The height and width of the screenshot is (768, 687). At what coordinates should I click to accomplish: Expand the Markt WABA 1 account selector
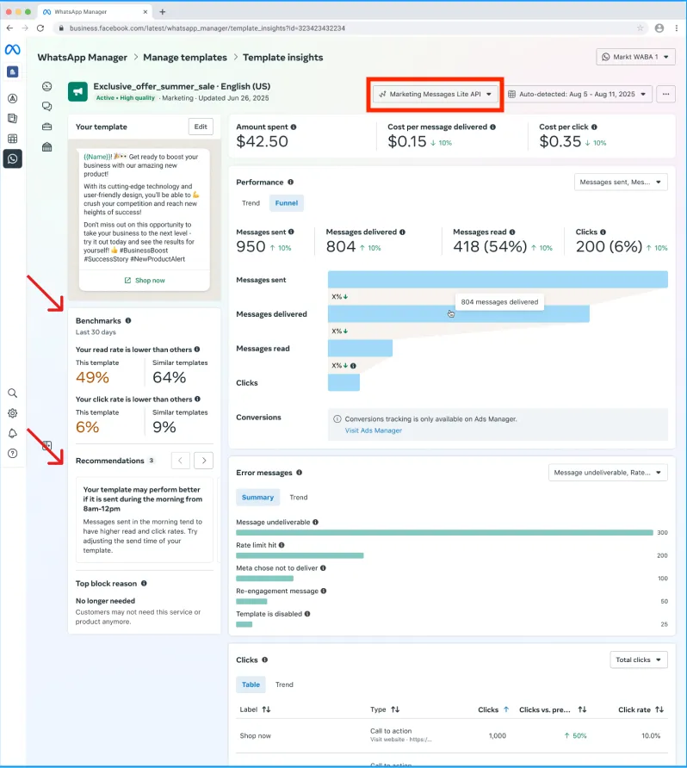[x=635, y=57]
